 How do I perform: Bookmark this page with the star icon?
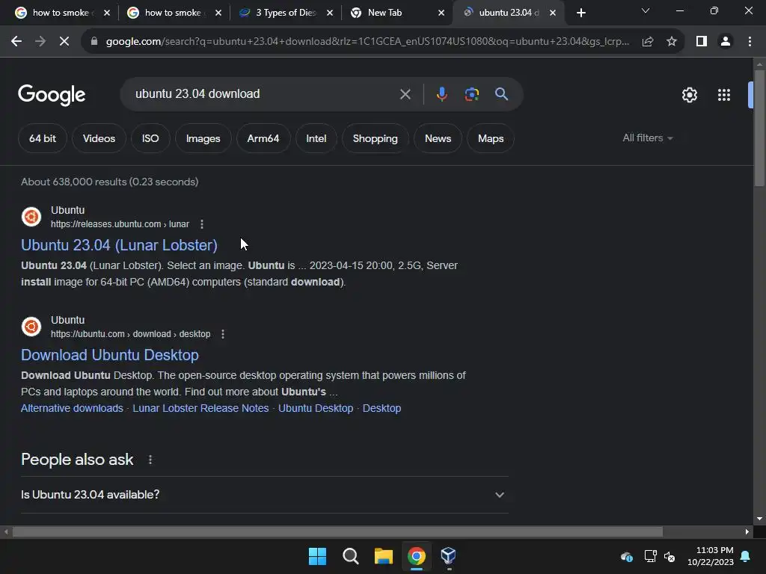[672, 42]
